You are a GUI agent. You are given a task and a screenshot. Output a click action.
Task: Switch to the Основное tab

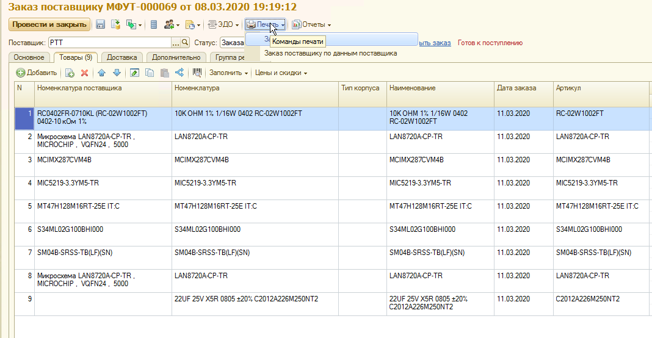coord(29,57)
